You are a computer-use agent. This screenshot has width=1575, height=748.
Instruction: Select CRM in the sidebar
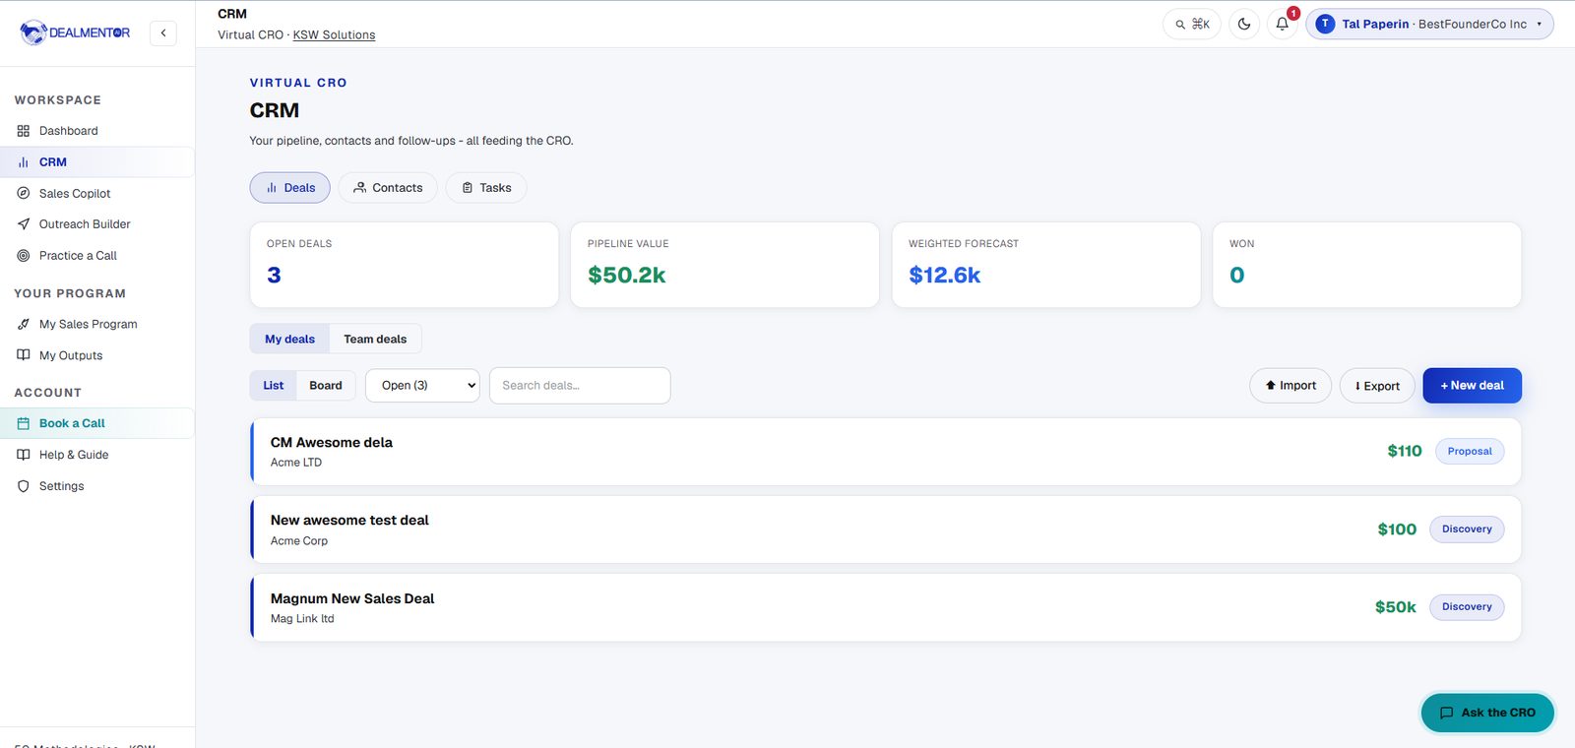[96, 162]
